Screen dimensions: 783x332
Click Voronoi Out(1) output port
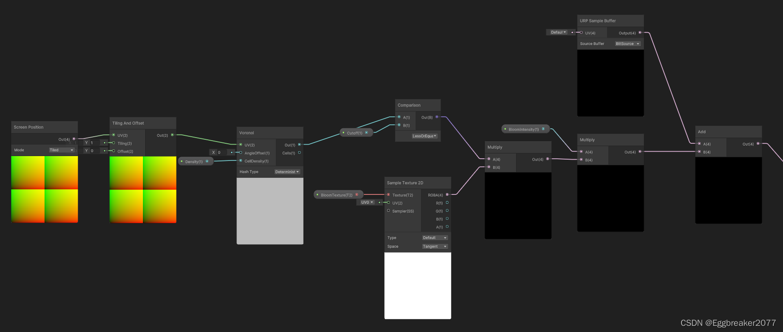point(299,145)
